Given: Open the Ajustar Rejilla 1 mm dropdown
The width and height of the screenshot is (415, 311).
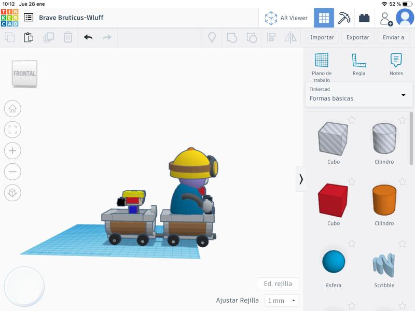Looking at the screenshot, I should 282,301.
